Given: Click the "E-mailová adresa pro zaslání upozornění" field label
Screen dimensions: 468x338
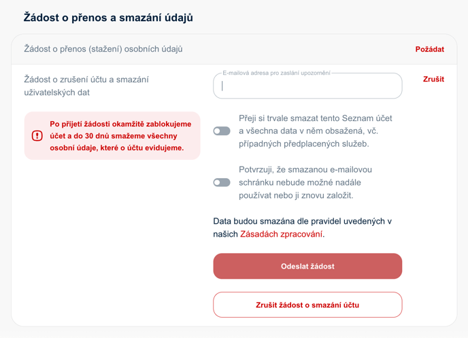Looking at the screenshot, I should [x=276, y=73].
